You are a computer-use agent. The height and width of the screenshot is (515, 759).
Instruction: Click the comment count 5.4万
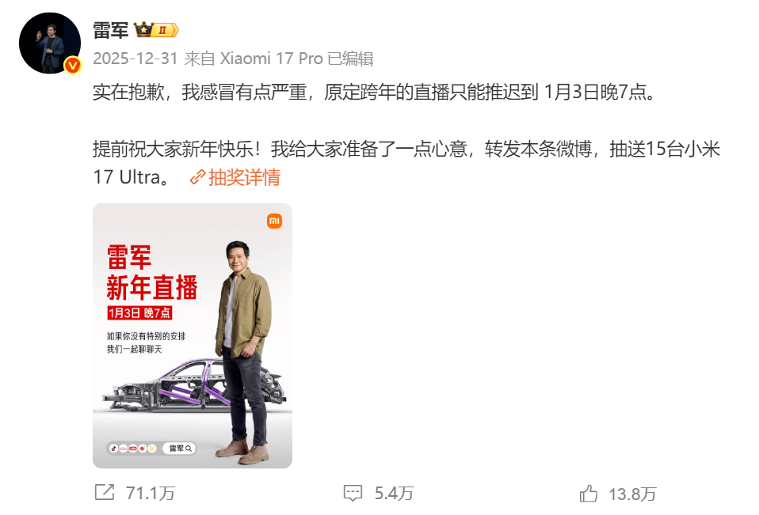394,494
